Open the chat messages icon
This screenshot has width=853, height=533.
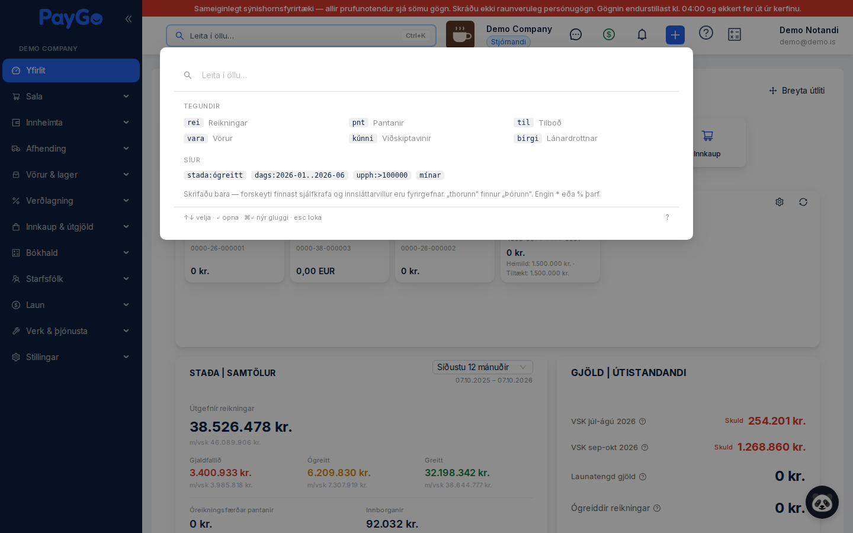[x=576, y=34]
